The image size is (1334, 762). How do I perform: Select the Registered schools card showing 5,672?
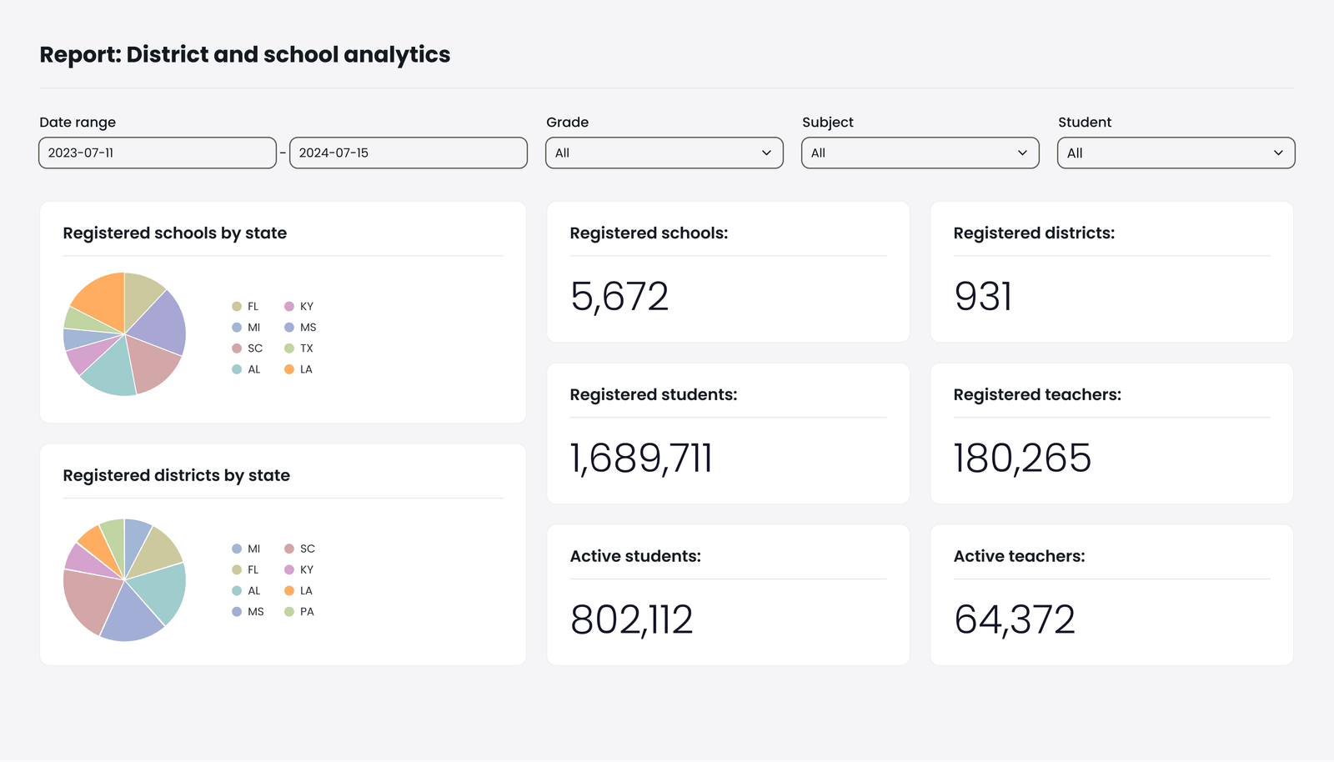click(727, 272)
